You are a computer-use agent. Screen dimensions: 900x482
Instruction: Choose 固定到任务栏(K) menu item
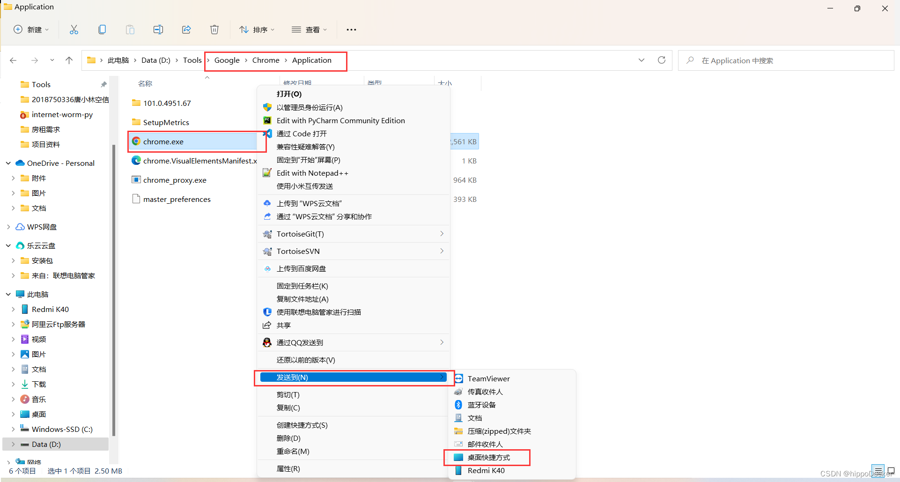click(354, 286)
